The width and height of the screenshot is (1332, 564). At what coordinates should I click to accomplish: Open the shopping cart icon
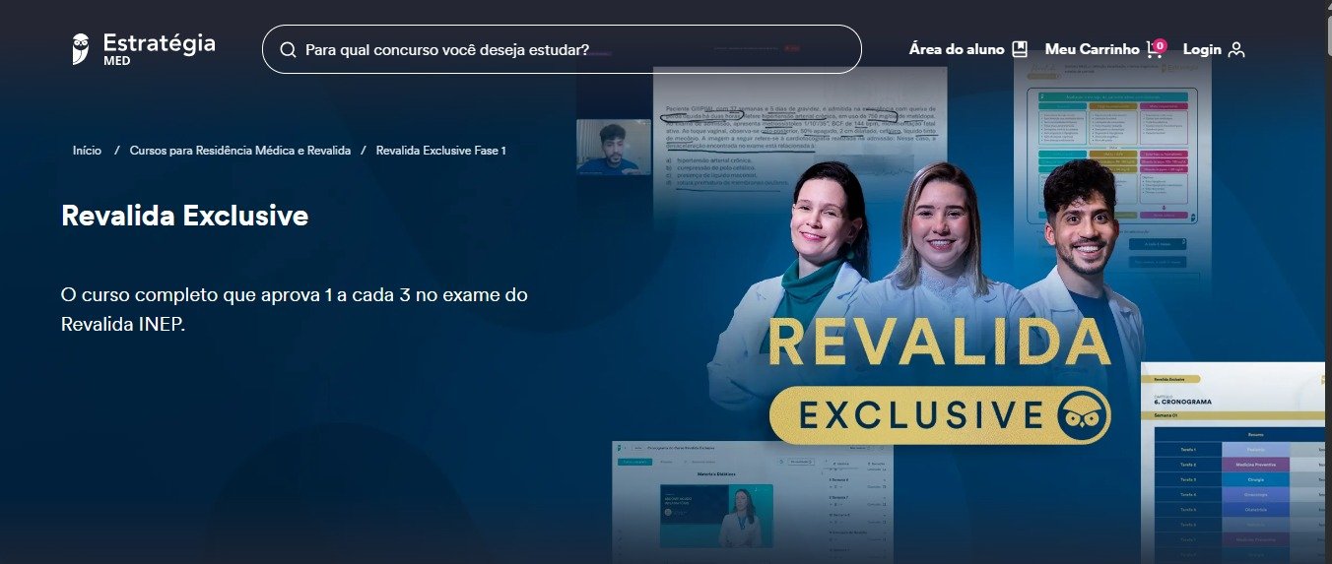(x=1154, y=50)
